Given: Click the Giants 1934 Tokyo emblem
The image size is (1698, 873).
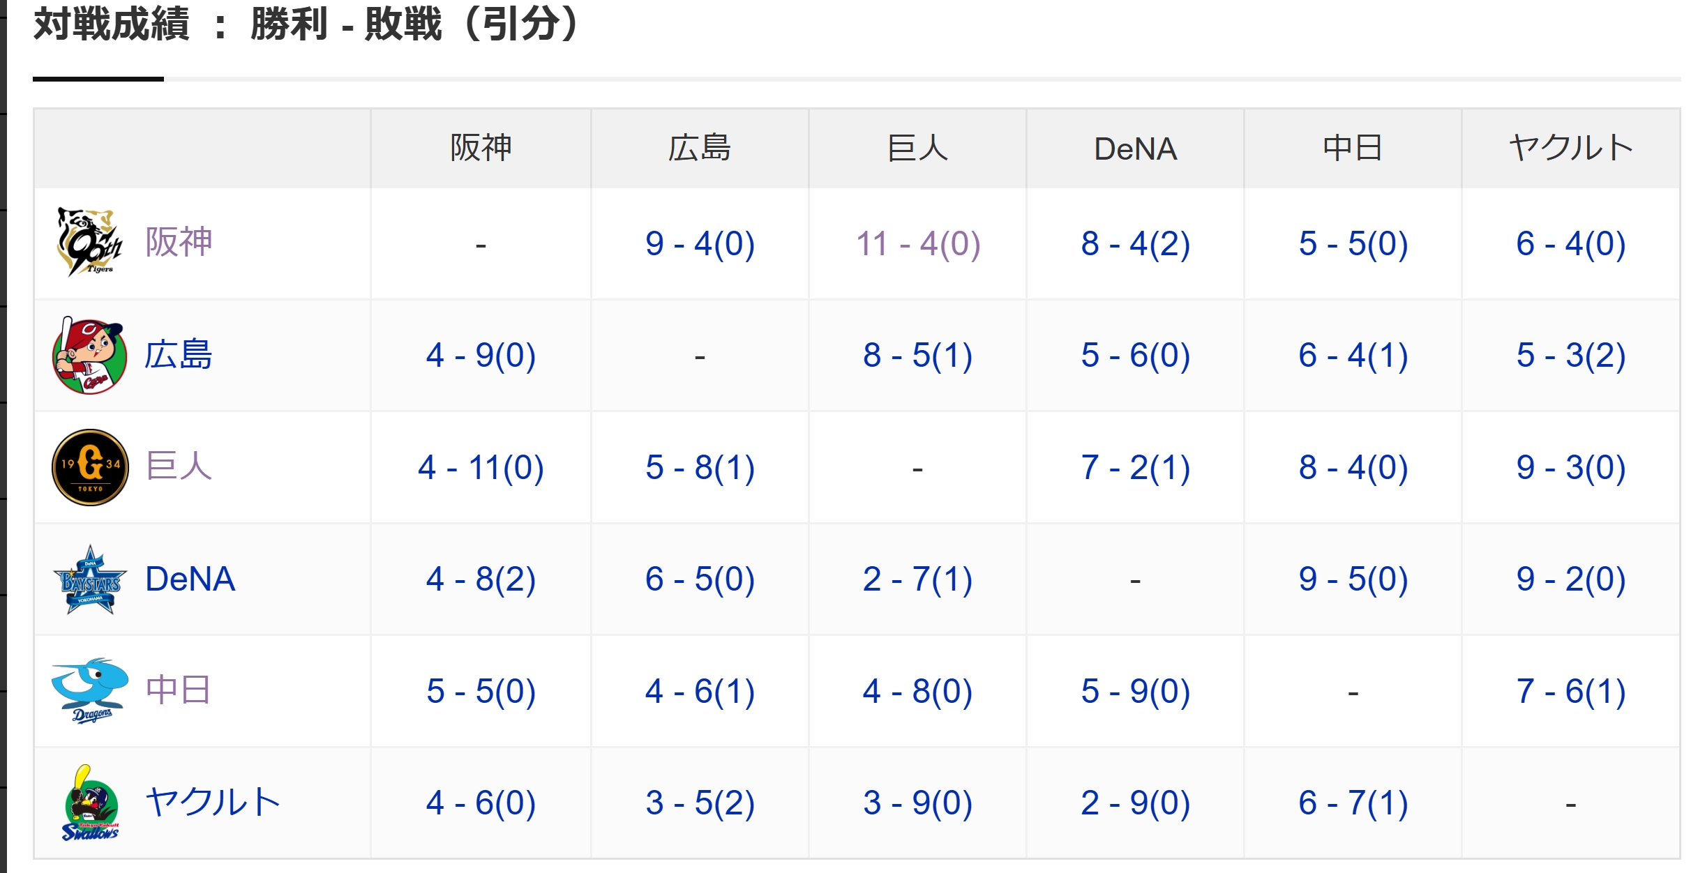Looking at the screenshot, I should tap(90, 467).
